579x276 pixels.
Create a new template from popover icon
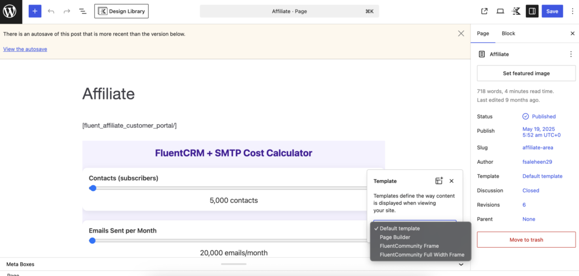click(x=439, y=181)
